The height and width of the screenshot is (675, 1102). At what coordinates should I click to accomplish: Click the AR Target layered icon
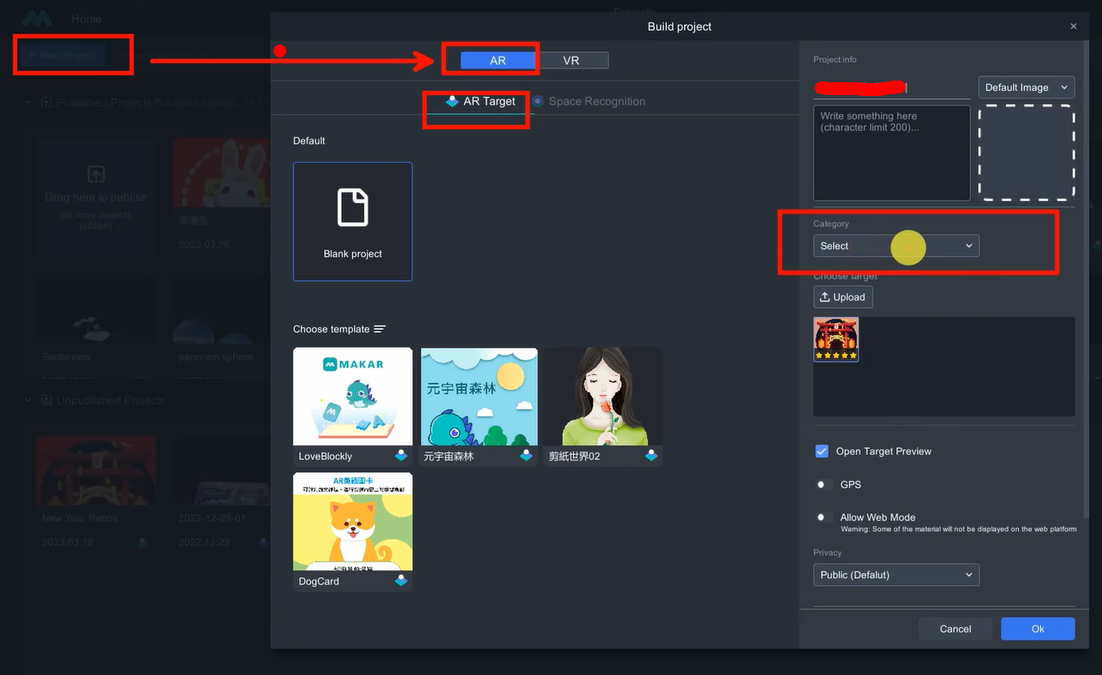coord(452,101)
